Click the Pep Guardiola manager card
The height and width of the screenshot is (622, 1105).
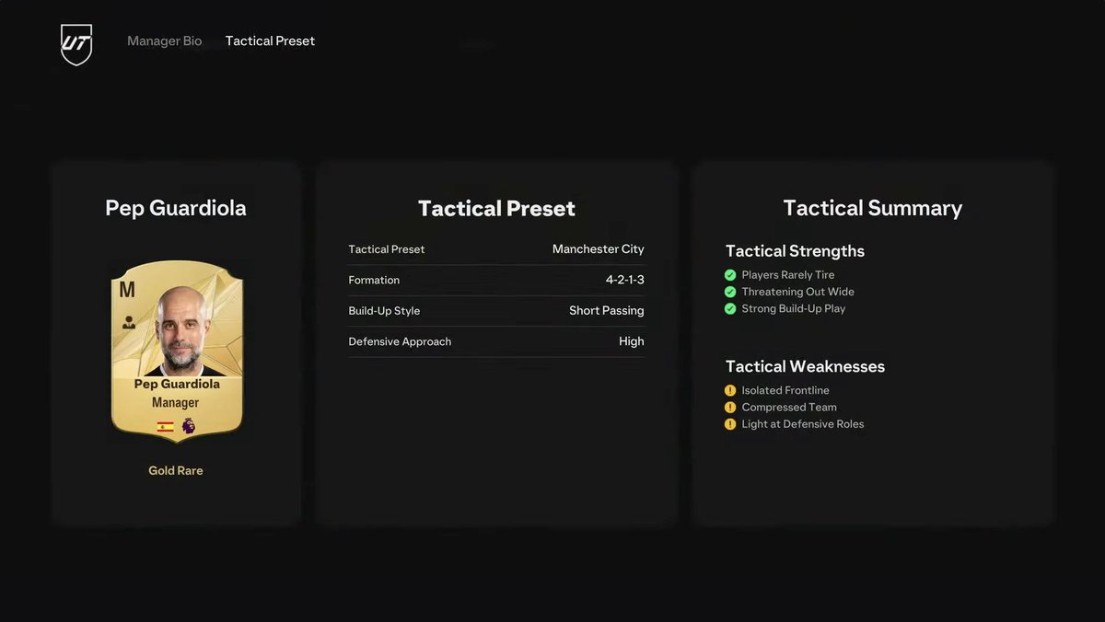pos(177,352)
